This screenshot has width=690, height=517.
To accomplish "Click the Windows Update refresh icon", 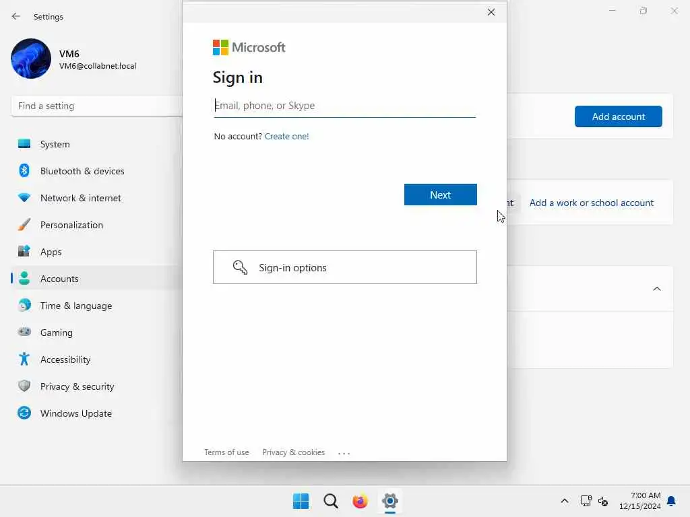I will click(24, 413).
